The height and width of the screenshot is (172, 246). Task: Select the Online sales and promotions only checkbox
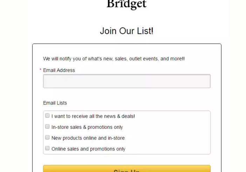(x=47, y=148)
